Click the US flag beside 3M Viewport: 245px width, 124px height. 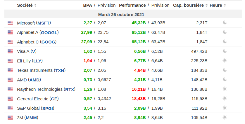coord(10,118)
